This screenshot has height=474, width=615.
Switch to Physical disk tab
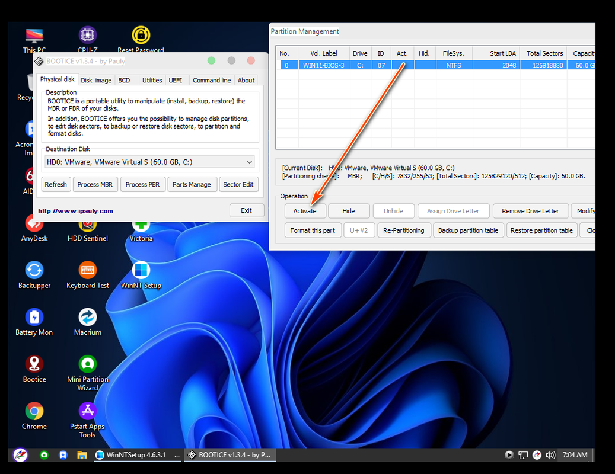click(58, 79)
